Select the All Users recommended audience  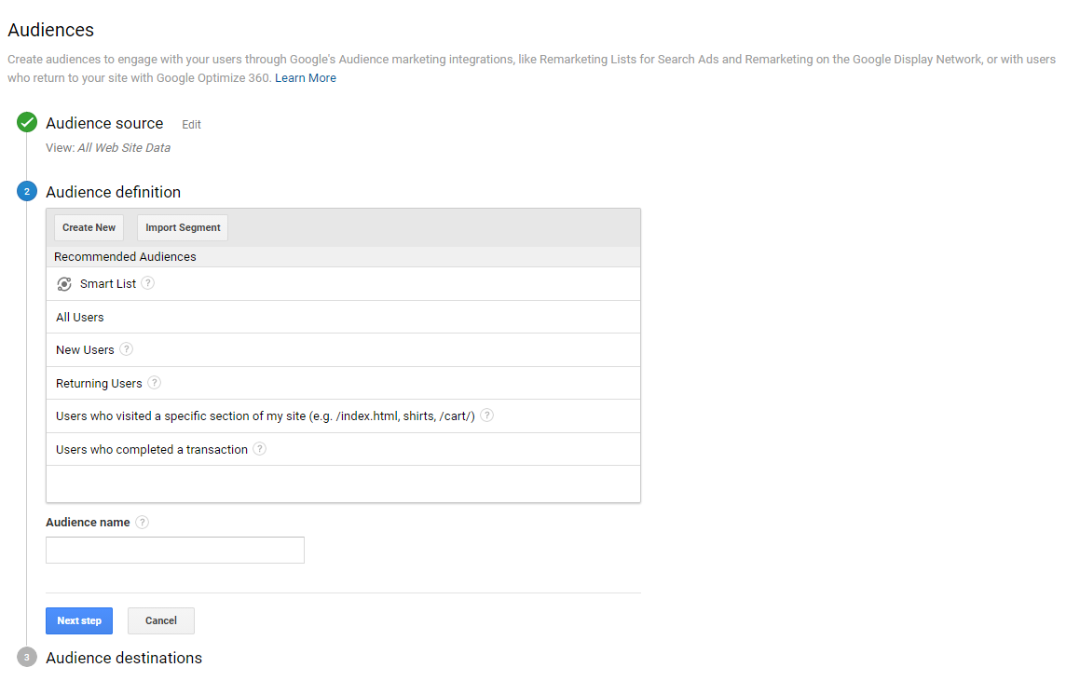(x=80, y=318)
